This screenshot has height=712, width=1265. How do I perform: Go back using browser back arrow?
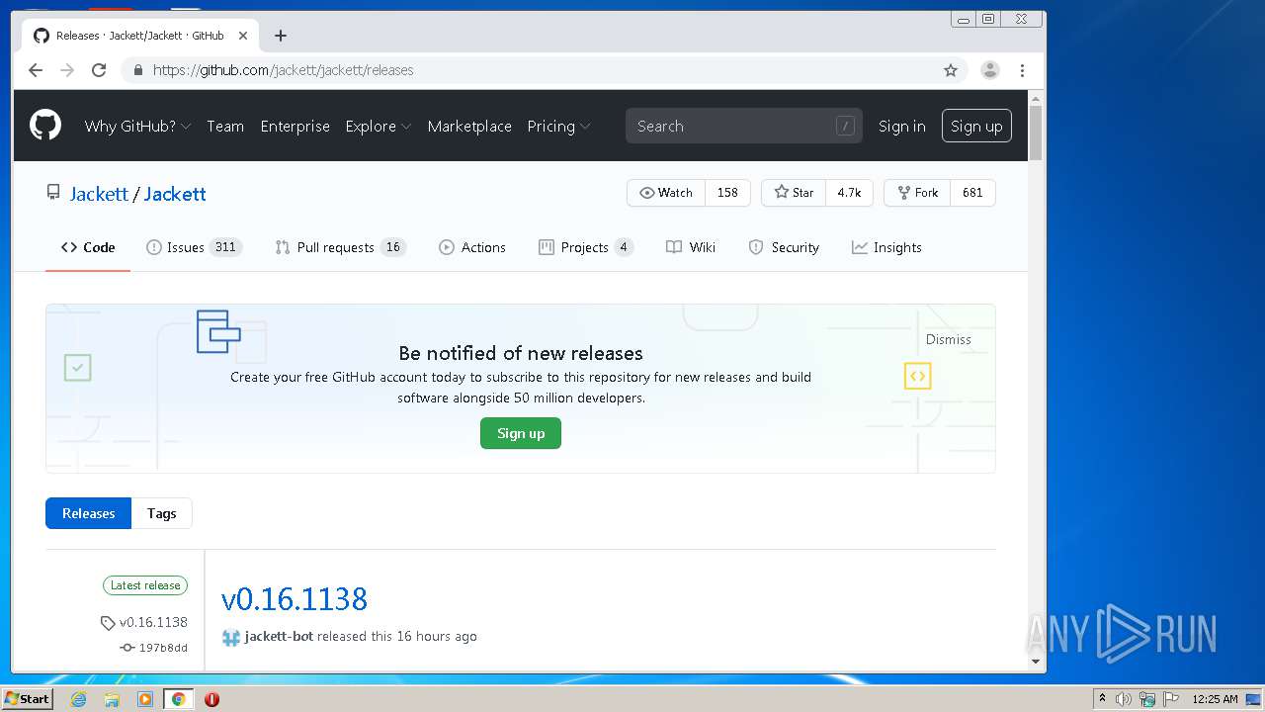[x=36, y=70]
